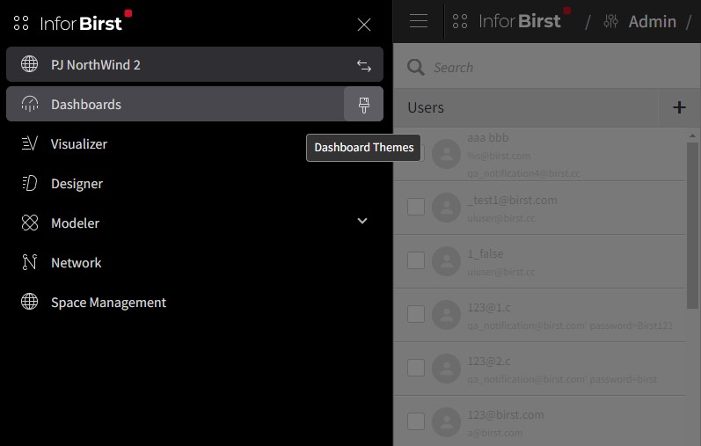This screenshot has width=701, height=446.
Task: Click the Admin sliders icon in breadcrumb
Action: pos(611,21)
